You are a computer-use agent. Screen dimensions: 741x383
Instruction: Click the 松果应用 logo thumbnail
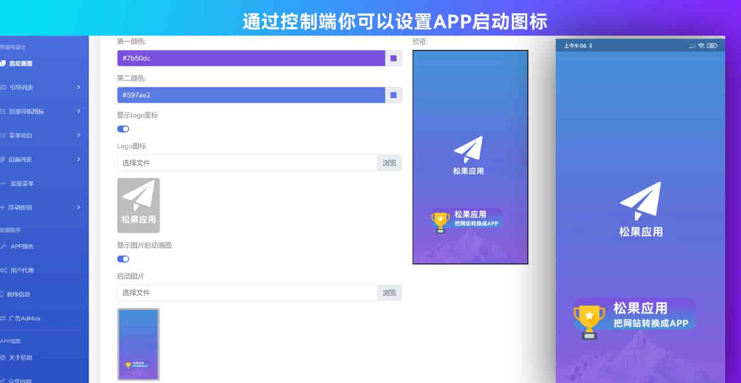pyautogui.click(x=138, y=206)
